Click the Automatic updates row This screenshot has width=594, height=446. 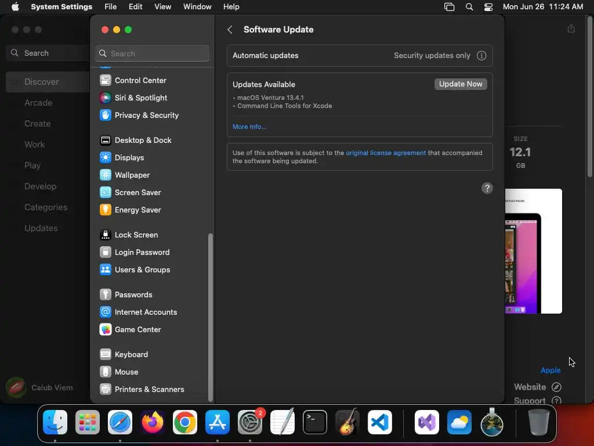[x=360, y=56]
